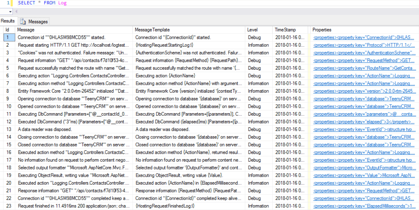
Task: Open the editor zoom level dropdown
Action: 10,12
